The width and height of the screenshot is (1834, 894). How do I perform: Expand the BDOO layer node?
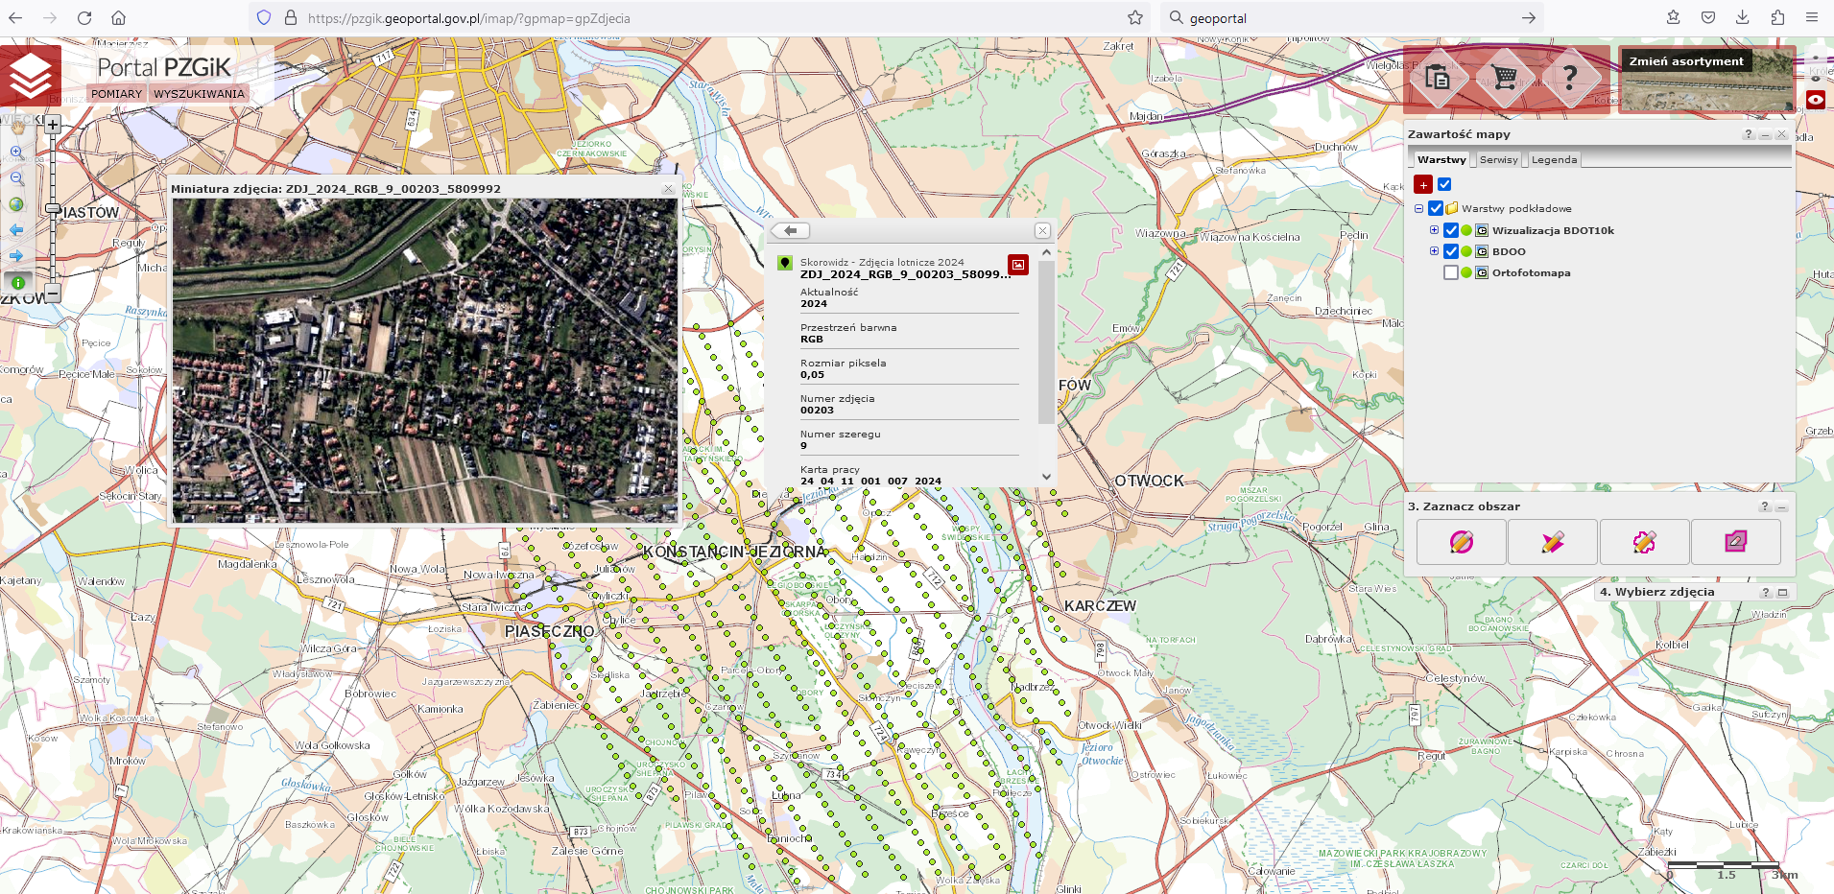point(1434,251)
